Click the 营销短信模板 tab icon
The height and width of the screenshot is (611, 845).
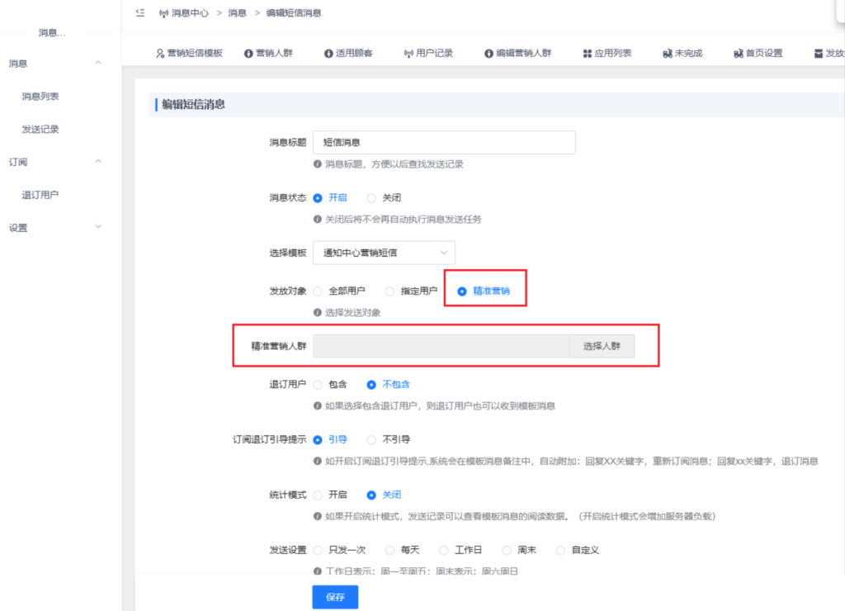160,54
